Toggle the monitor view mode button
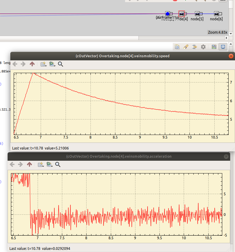This screenshot has height=252, width=235. coord(223,47)
